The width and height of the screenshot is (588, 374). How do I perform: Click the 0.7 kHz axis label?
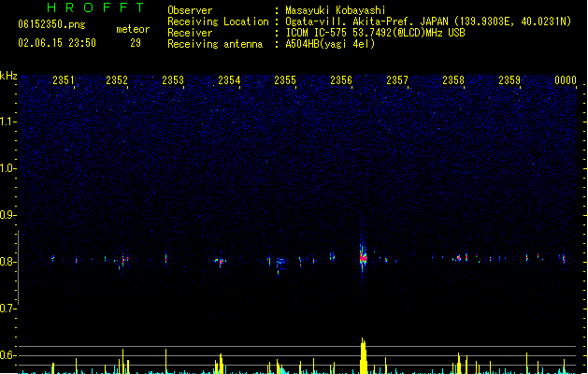click(x=7, y=309)
